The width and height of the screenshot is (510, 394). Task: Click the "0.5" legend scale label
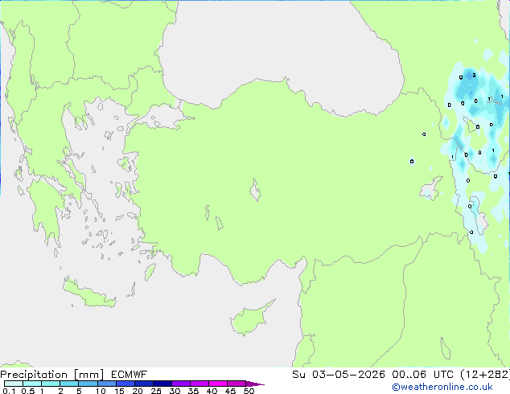(x=28, y=391)
